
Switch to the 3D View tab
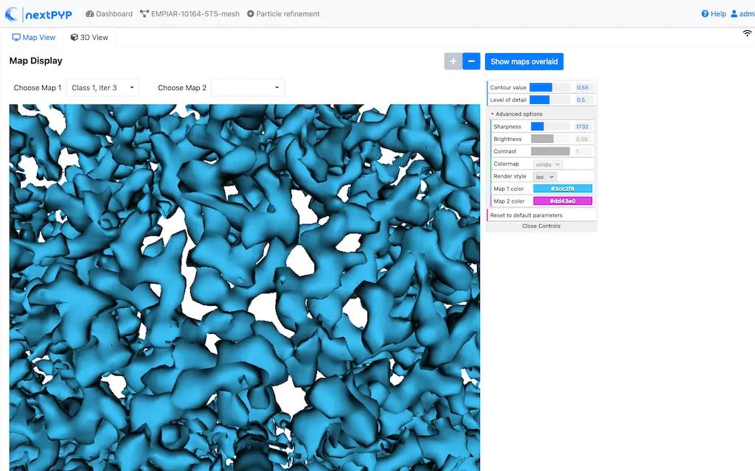coord(89,37)
